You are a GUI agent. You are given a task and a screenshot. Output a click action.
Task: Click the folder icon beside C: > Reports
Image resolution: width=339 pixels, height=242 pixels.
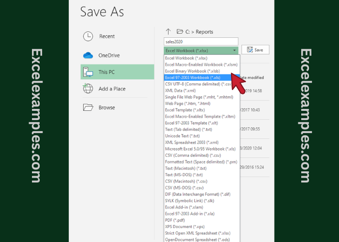click(x=180, y=31)
